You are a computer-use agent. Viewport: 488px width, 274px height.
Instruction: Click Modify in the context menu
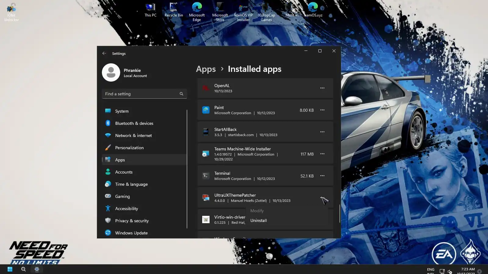(287, 211)
